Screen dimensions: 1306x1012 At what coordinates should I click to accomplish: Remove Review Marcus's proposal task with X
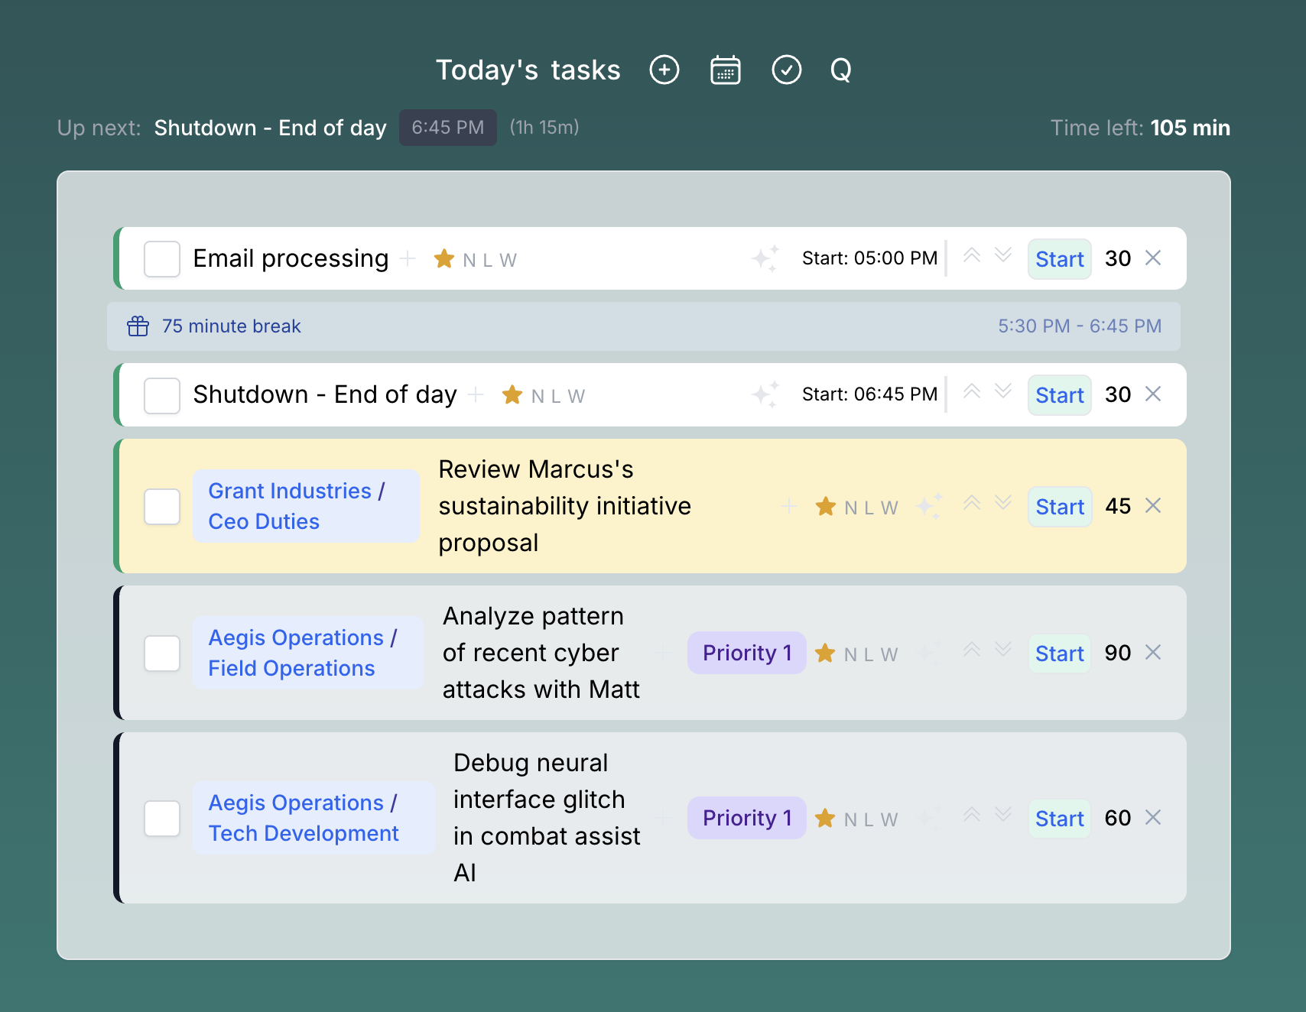click(x=1153, y=505)
